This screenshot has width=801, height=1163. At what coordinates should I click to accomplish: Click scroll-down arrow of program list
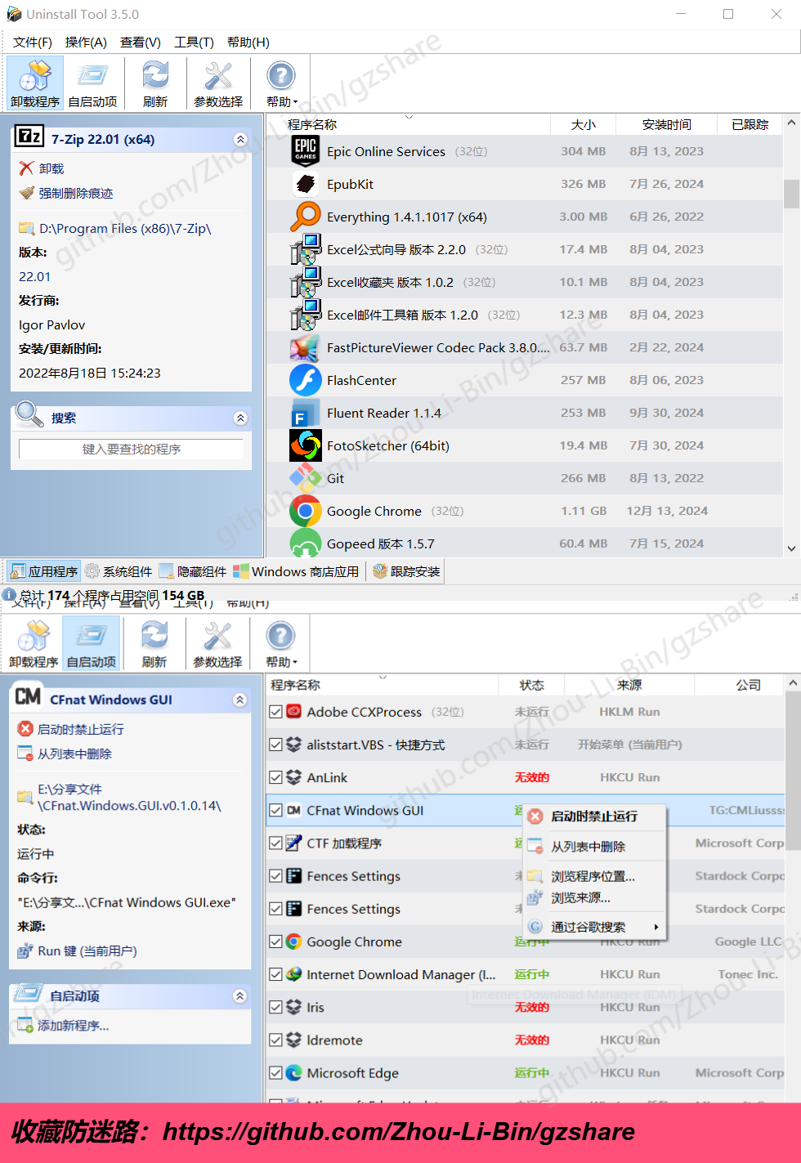click(791, 548)
